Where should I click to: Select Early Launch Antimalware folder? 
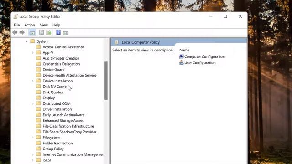[x=63, y=115]
